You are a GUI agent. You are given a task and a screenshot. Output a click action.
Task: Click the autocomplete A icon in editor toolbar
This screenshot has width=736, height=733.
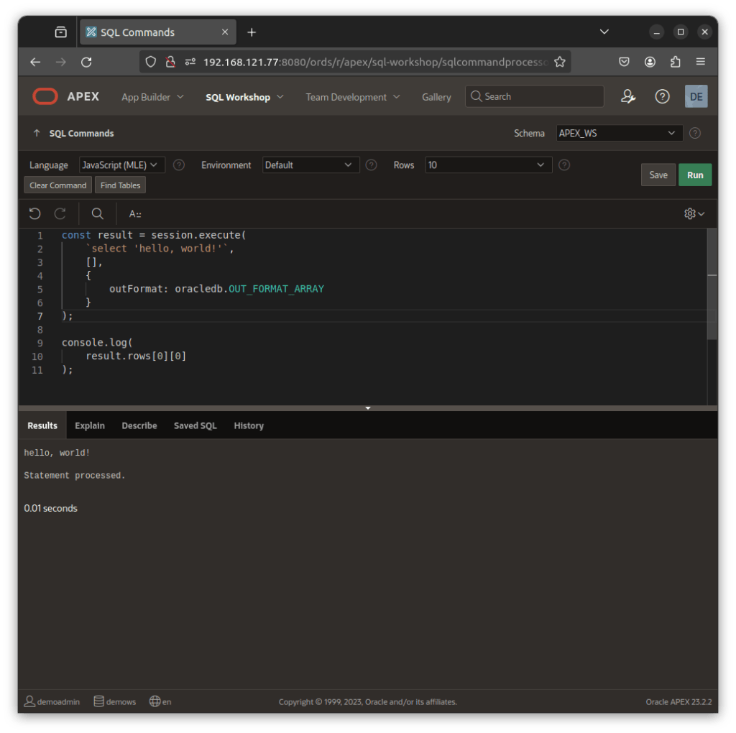click(x=134, y=213)
